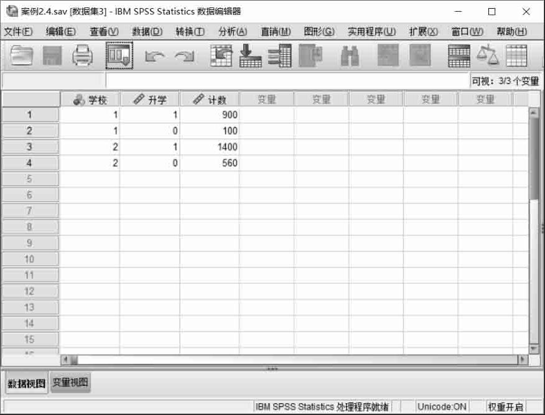The height and width of the screenshot is (415, 545).
Task: Click the Split file toolbar icon
Action: [459, 55]
